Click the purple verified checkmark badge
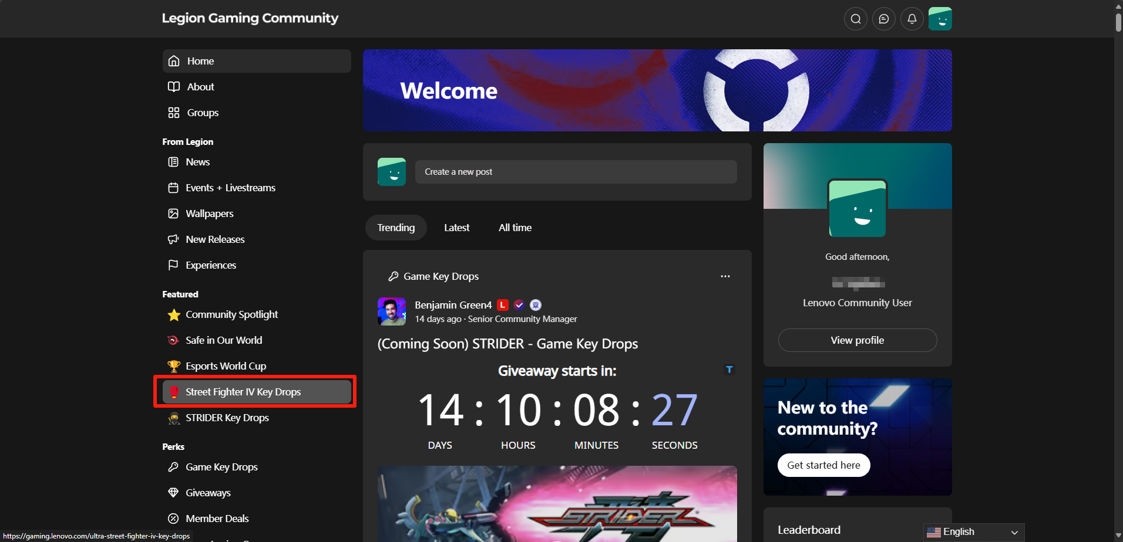The image size is (1123, 542). click(519, 305)
